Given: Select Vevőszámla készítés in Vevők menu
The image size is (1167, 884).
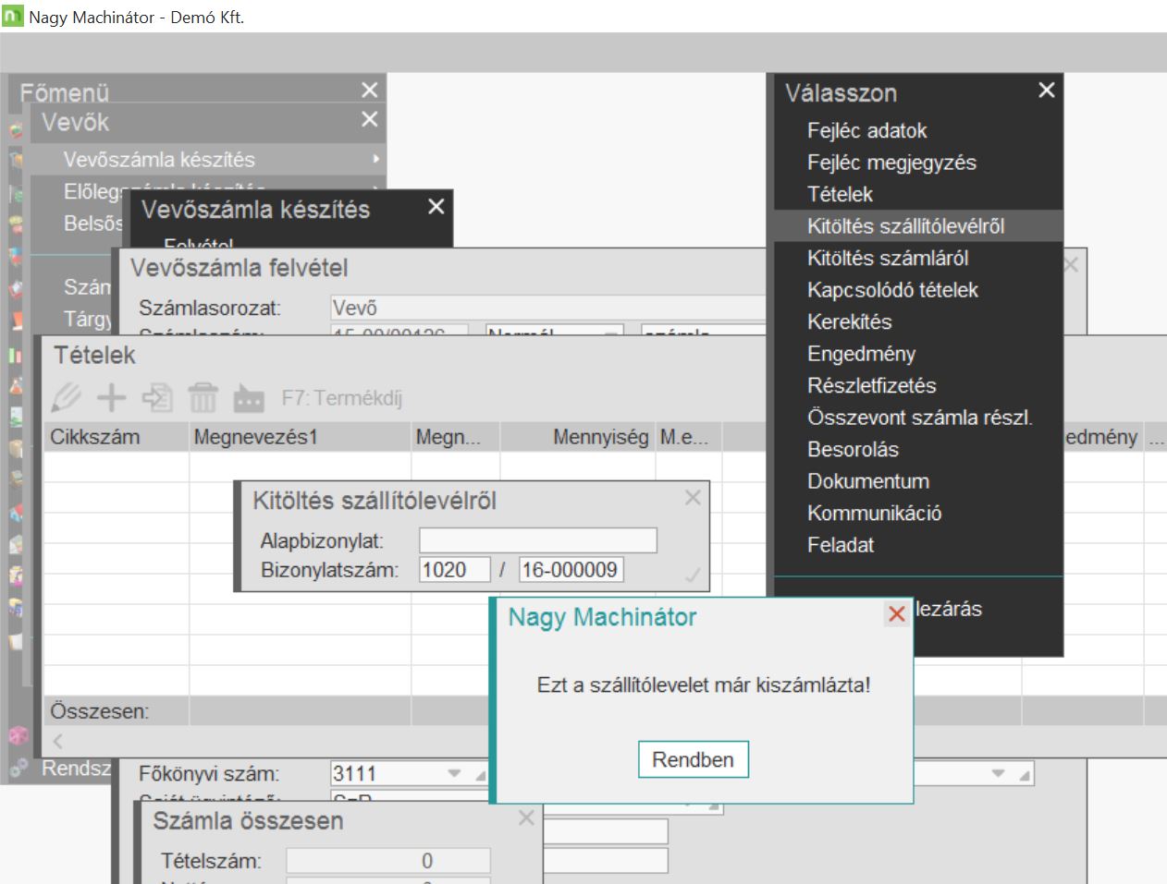Looking at the screenshot, I should pos(159,160).
